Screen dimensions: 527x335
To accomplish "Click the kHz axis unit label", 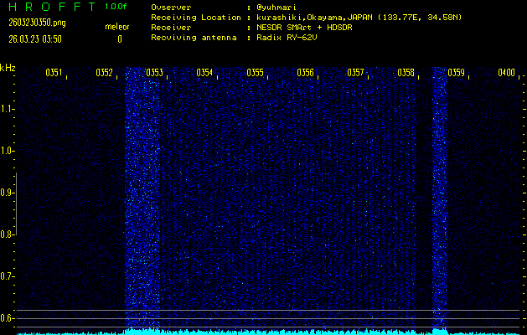I will click(8, 68).
